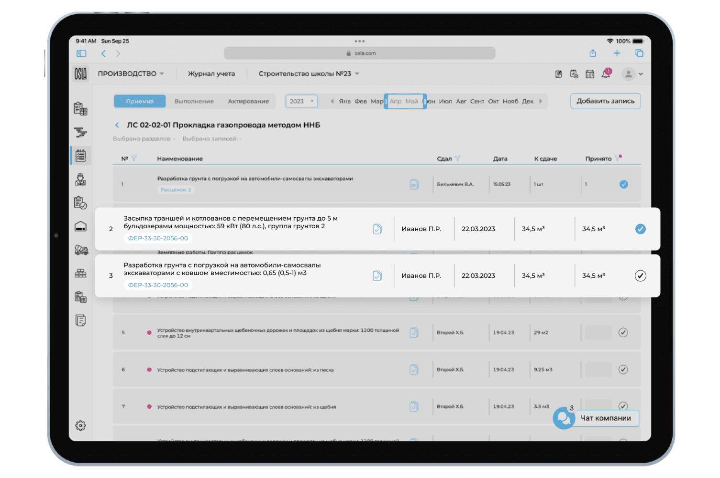
Task: Click the Добавить запись button
Action: click(605, 101)
